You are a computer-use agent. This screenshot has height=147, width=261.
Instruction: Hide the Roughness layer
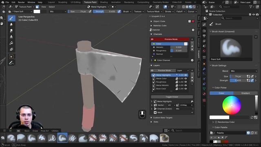pos(186,82)
